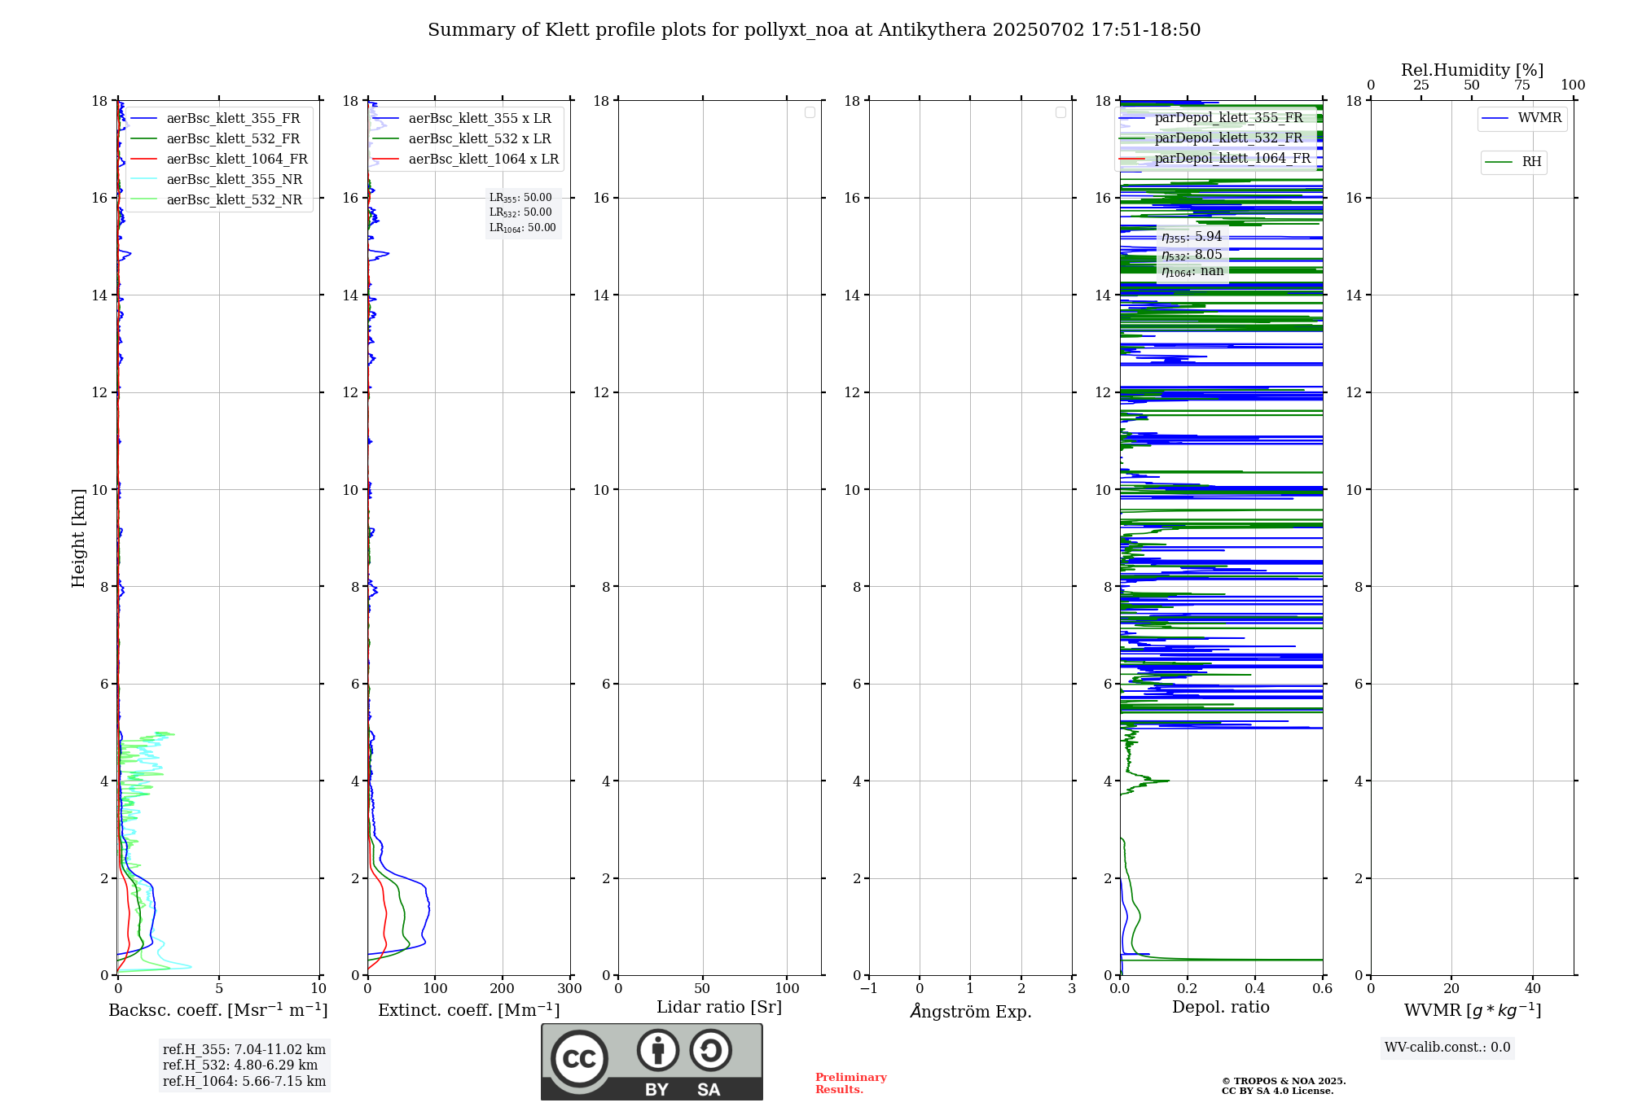Click the Depol. ratio axis label

pos(1221,1008)
